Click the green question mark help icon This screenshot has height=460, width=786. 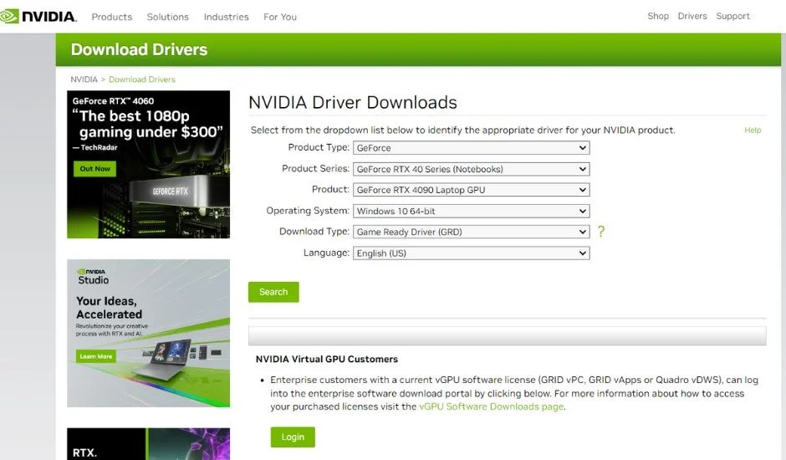[x=601, y=231]
